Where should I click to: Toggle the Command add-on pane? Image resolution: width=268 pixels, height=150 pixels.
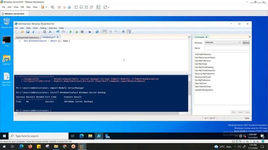tap(129, 32)
